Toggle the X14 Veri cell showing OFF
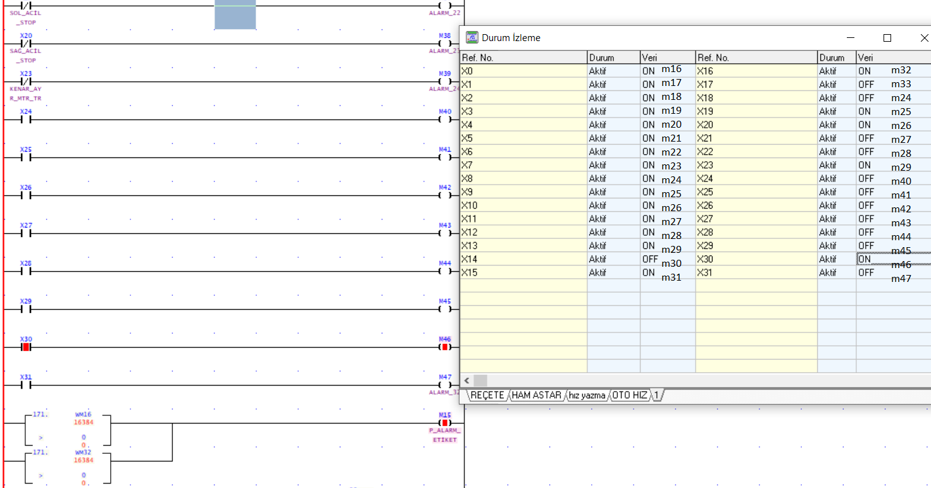Image resolution: width=931 pixels, height=488 pixels. click(x=650, y=259)
